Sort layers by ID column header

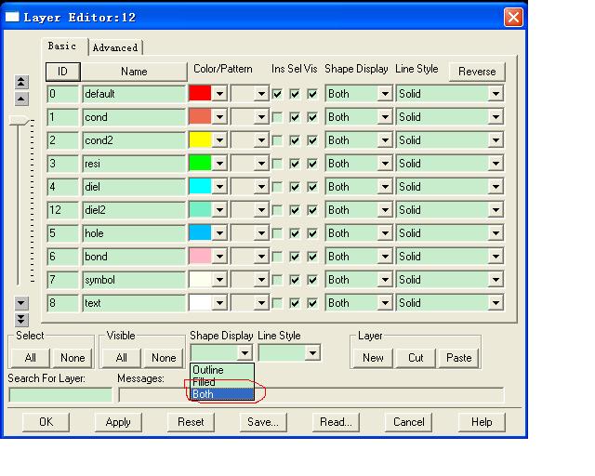coord(62,72)
